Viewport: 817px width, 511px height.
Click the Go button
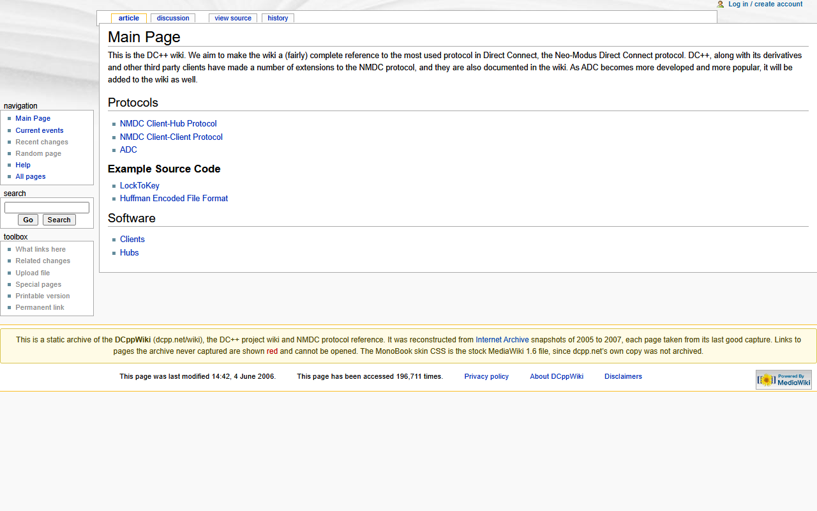[28, 220]
